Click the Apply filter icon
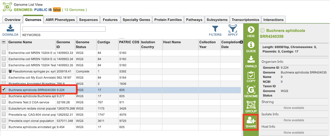The height and width of the screenshot is (136, 330). 233,29
